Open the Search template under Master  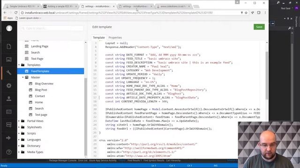coord(39,108)
